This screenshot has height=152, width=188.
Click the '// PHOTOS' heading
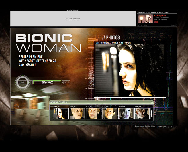point(111,37)
